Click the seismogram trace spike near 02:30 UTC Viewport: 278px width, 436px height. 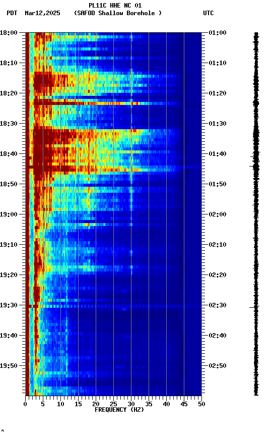click(x=254, y=307)
